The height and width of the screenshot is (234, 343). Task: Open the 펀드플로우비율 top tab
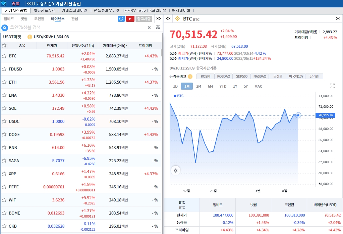coord(107,10)
